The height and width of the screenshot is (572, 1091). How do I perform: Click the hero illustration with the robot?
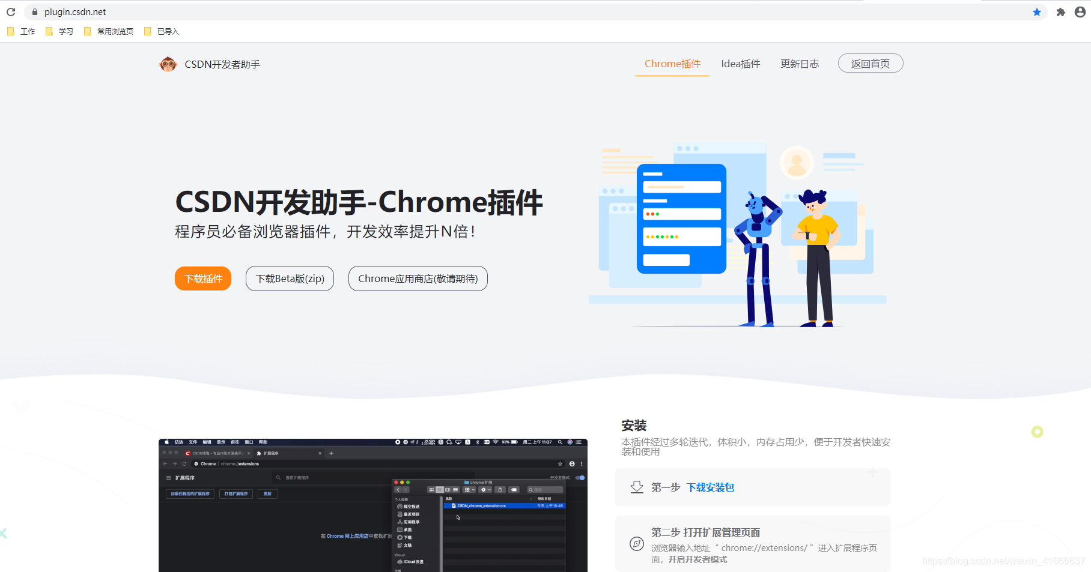[738, 235]
